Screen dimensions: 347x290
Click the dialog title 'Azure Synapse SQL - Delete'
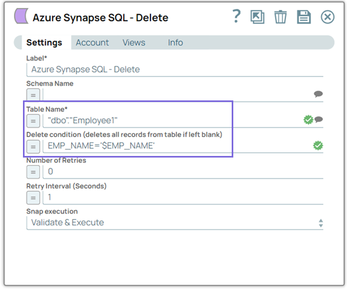100,18
